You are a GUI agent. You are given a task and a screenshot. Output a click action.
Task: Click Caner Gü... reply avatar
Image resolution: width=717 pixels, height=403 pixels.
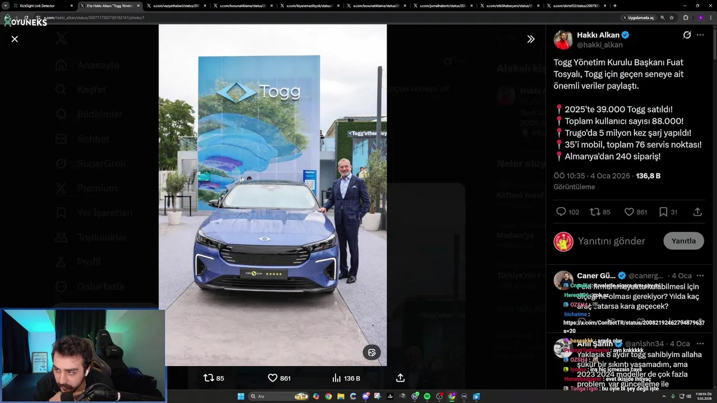pyautogui.click(x=563, y=280)
